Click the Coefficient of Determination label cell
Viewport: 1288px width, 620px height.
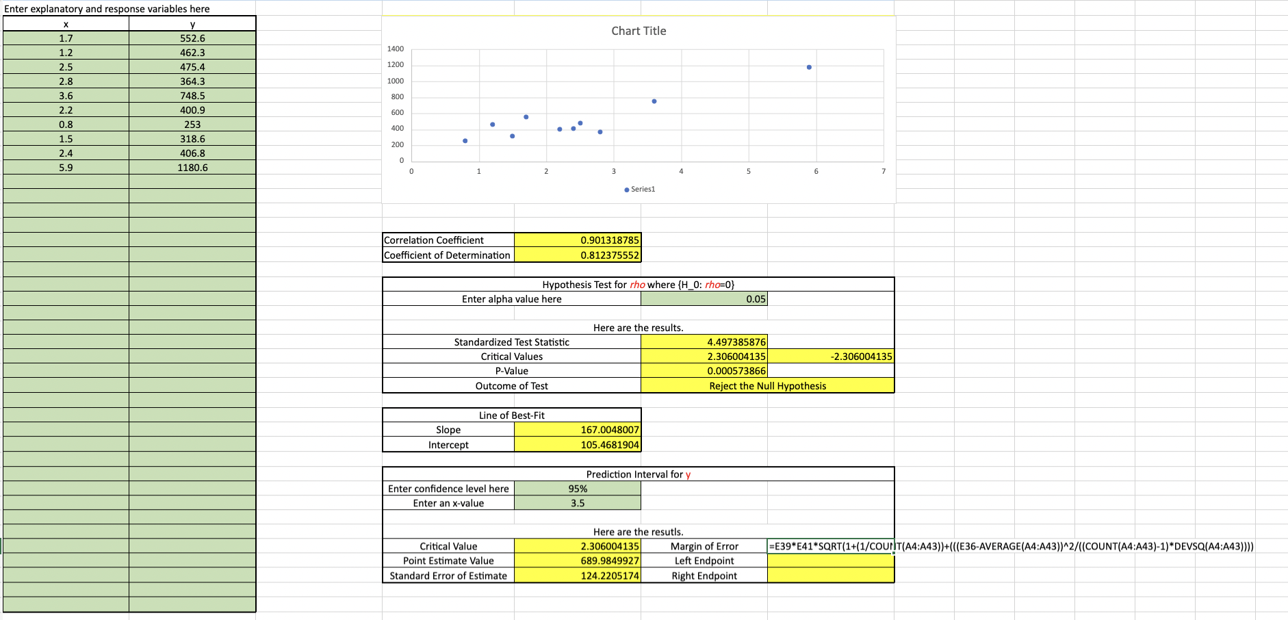448,255
